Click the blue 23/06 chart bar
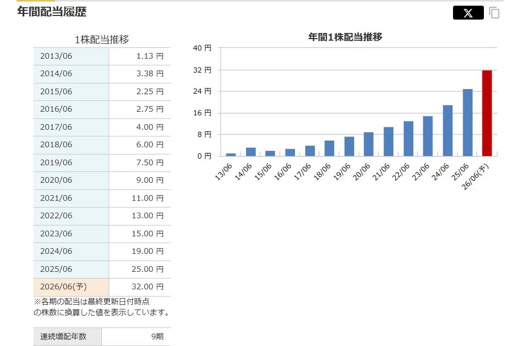Screen dimensions: 505x346 (428, 136)
